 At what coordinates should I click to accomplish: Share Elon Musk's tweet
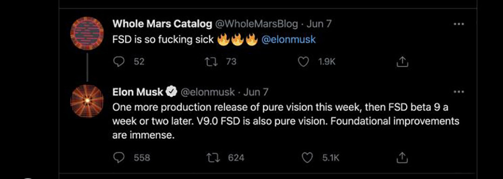[402, 158]
